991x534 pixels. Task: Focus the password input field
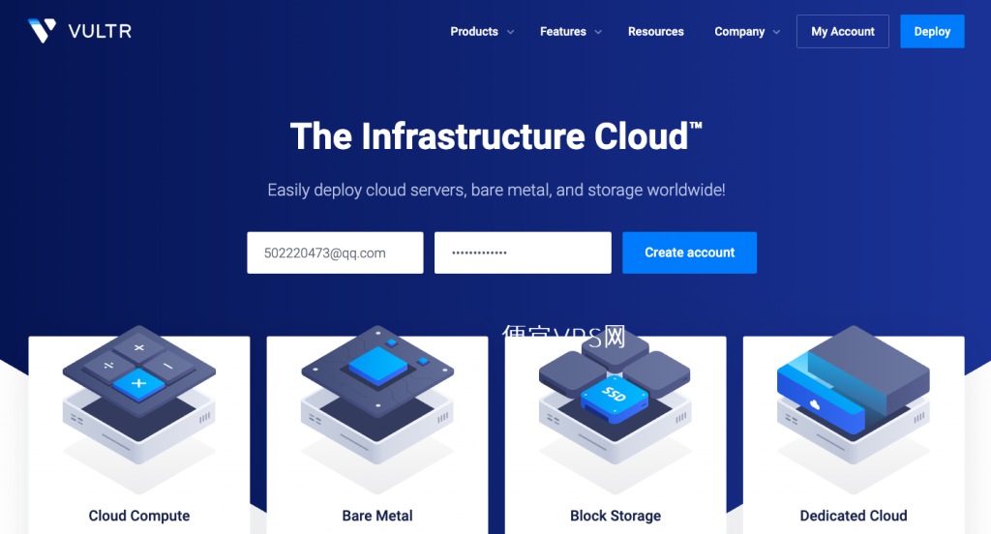click(523, 252)
